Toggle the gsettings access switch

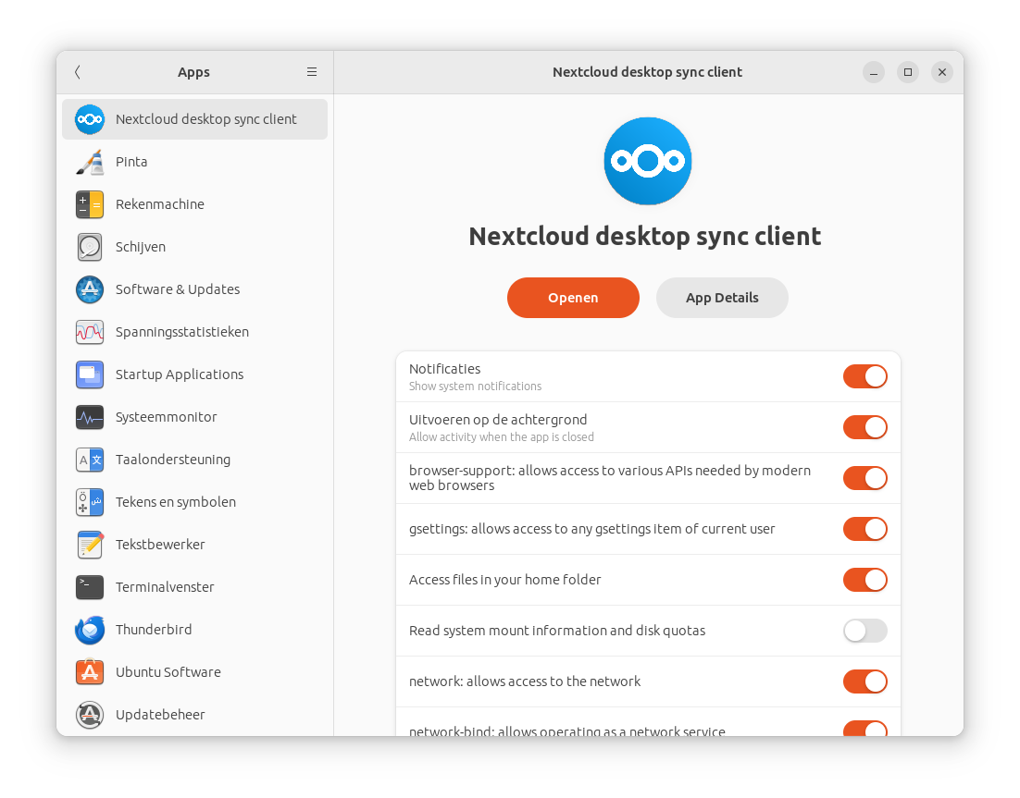coord(865,529)
